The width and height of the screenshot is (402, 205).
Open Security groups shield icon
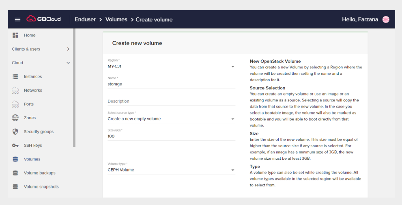15,131
